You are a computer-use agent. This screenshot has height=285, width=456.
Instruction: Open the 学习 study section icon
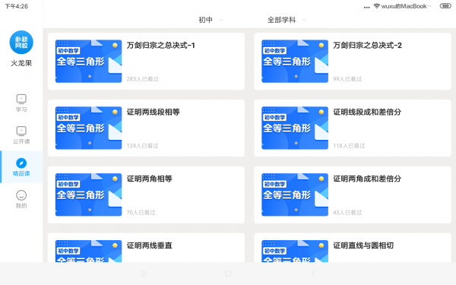[x=21, y=99]
